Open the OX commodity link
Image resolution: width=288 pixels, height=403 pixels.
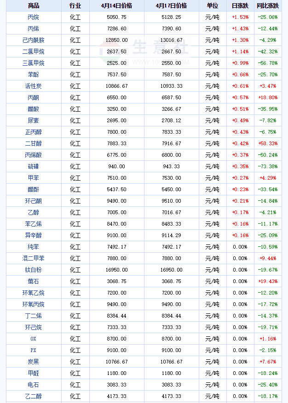pos(34,339)
